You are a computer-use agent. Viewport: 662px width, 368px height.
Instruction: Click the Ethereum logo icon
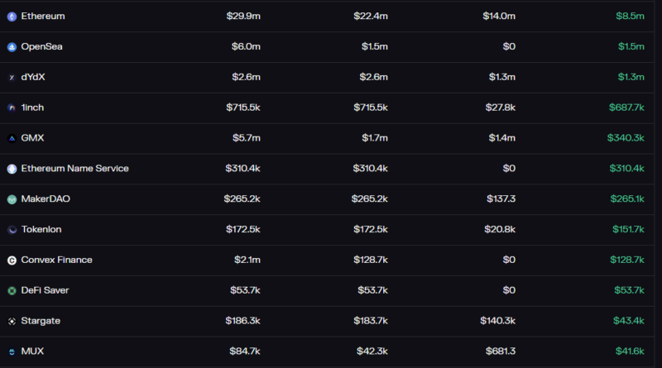click(x=12, y=17)
